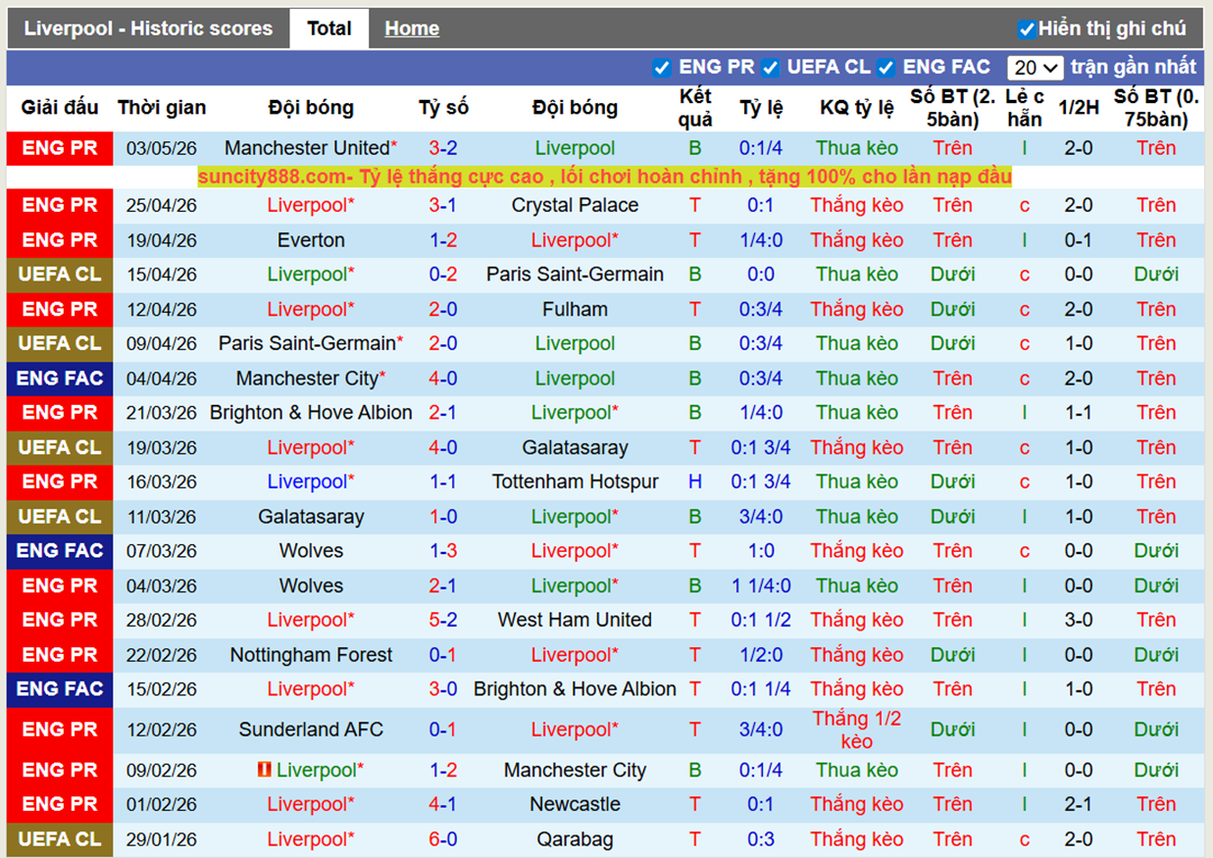Click Brighton & Hove Albion on 21/03/26 row

(x=311, y=413)
